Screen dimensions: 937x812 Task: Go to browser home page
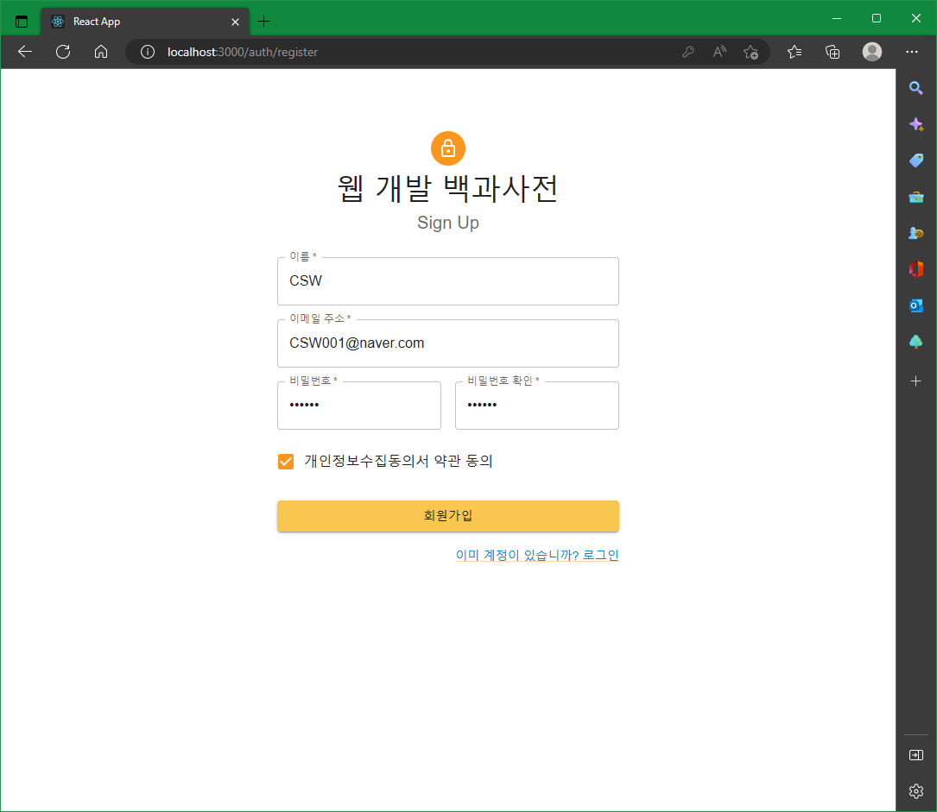pos(101,52)
